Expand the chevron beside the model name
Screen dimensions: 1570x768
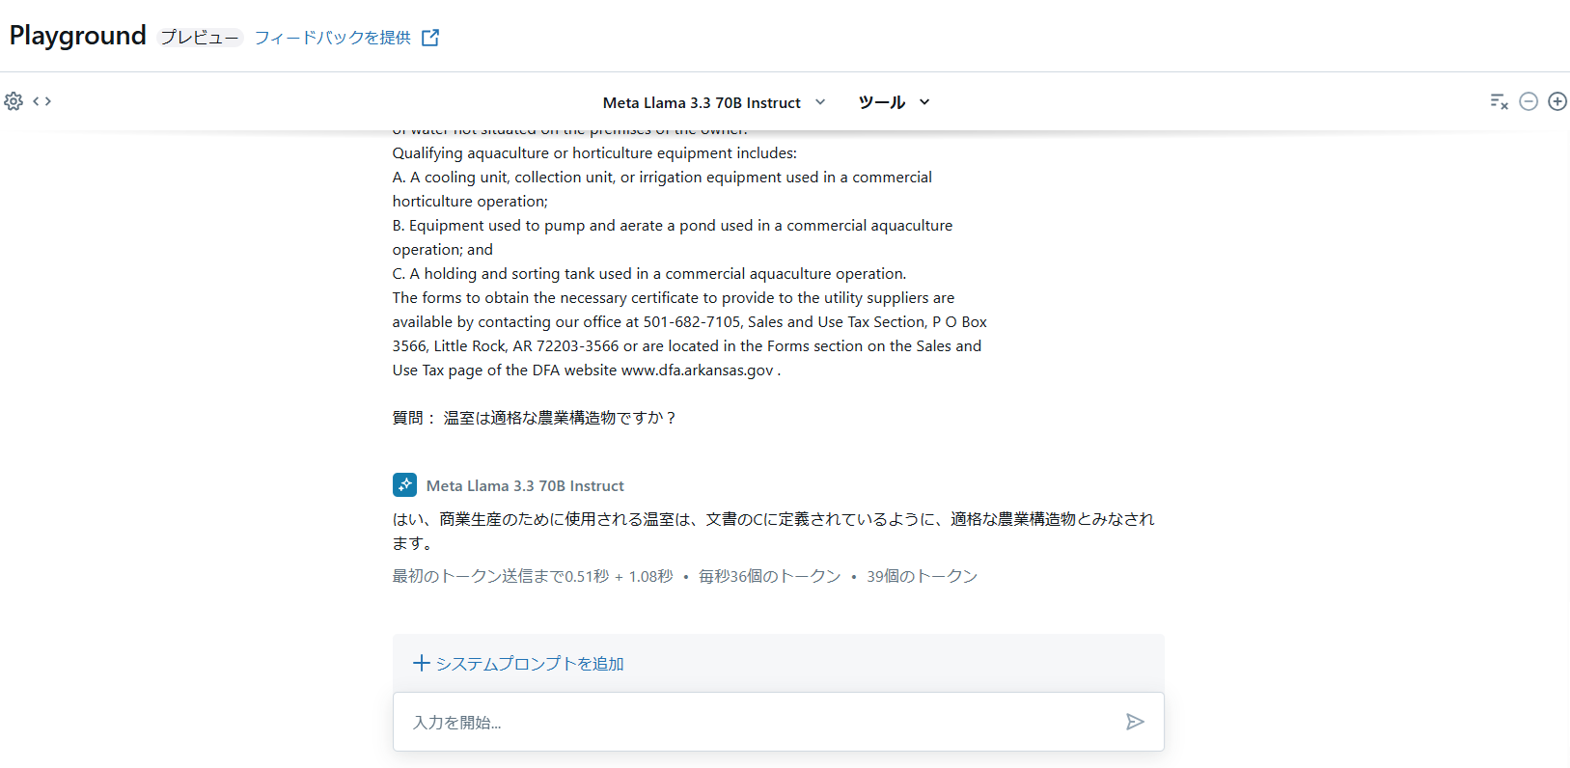click(820, 102)
